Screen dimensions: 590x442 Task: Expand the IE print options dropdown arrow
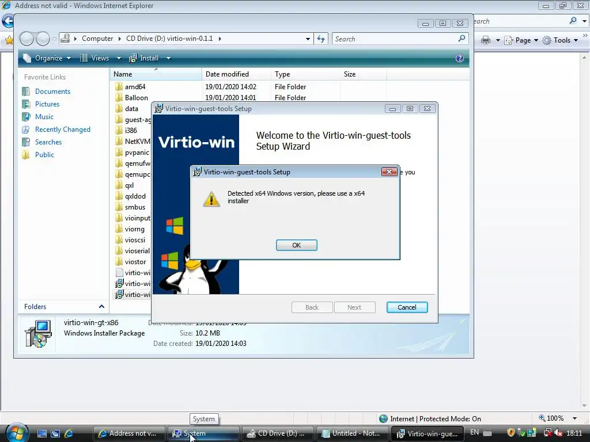[x=497, y=40]
